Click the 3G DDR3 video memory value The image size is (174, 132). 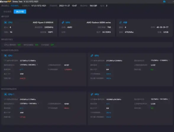(107, 32)
